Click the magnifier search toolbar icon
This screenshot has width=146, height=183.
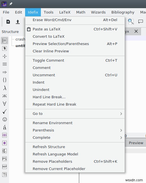coord(131,22)
